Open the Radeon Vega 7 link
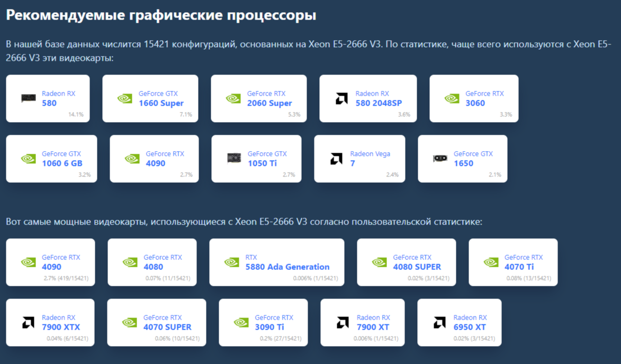 pyautogui.click(x=370, y=159)
